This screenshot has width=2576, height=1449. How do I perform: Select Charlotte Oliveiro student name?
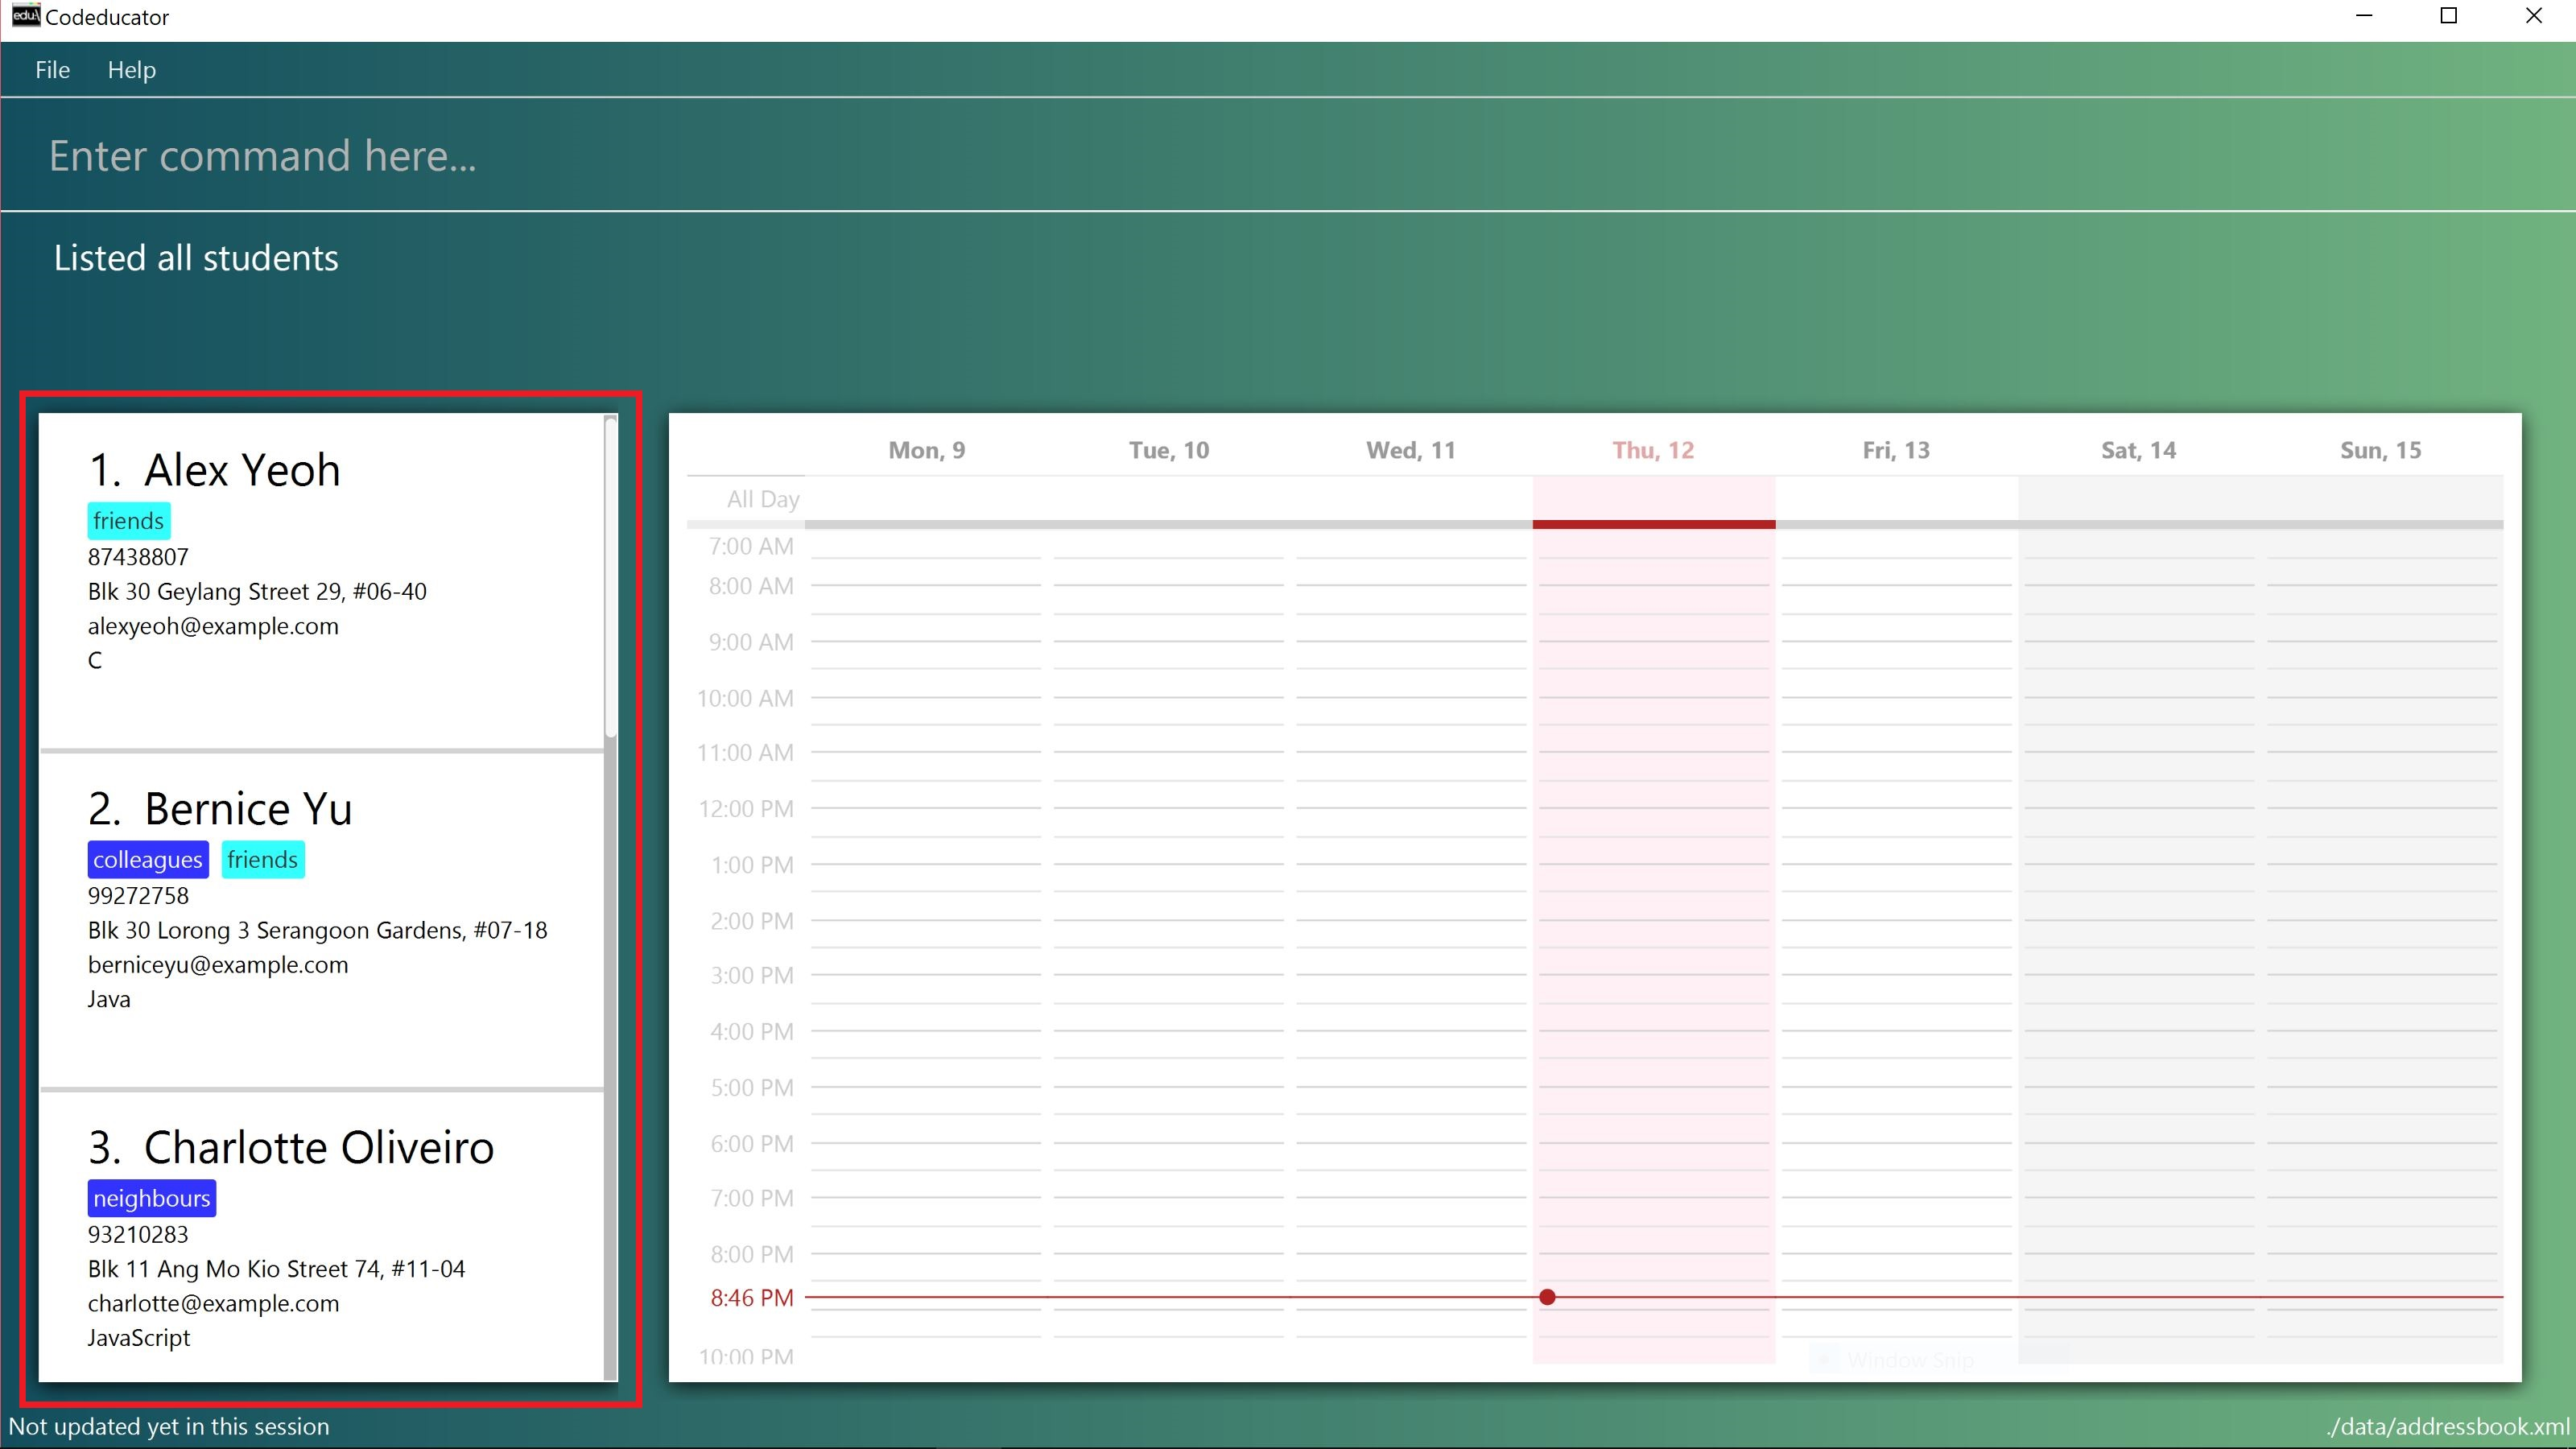[319, 1147]
